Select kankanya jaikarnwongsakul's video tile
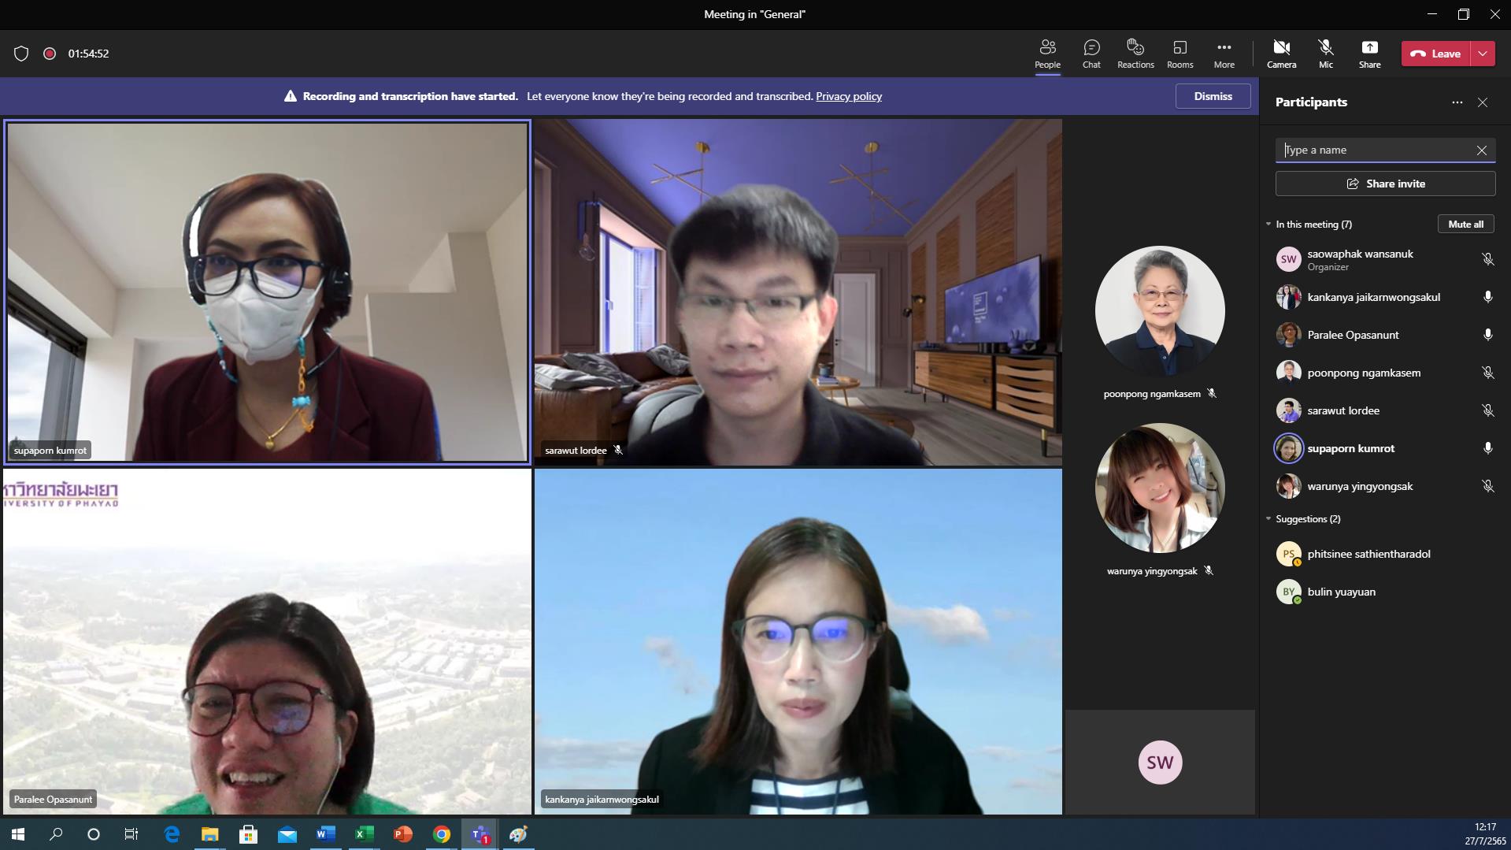1511x850 pixels. tap(798, 641)
